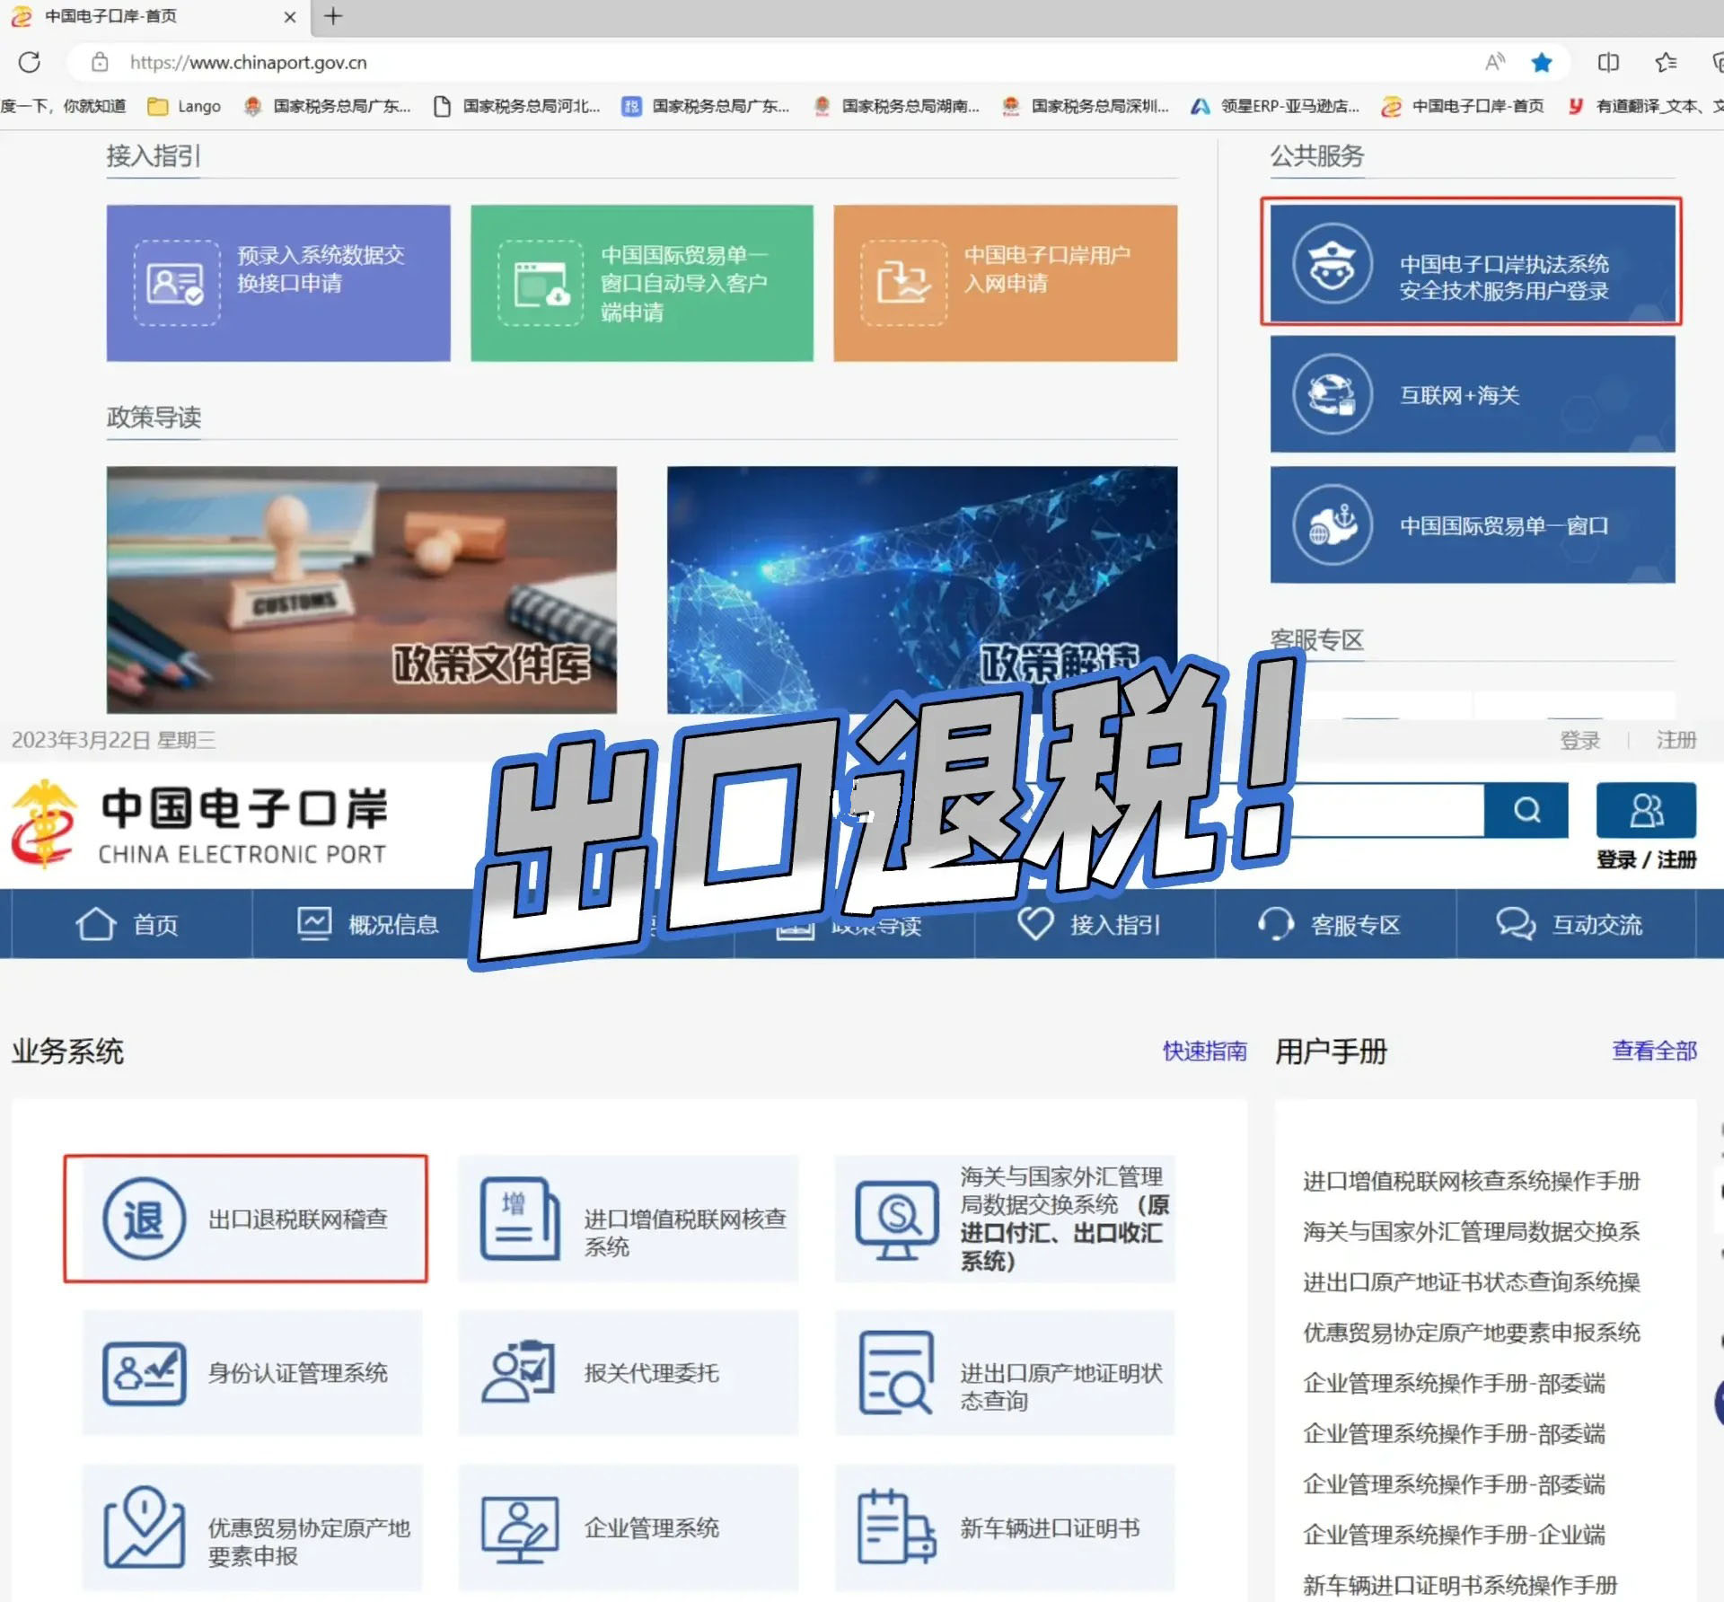
Task: Open 互联网+海关 service button
Action: pyautogui.click(x=1472, y=394)
